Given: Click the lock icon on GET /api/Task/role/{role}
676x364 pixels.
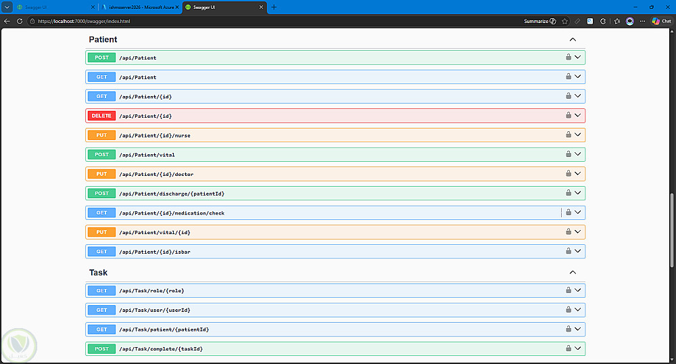Looking at the screenshot, I should [569, 290].
